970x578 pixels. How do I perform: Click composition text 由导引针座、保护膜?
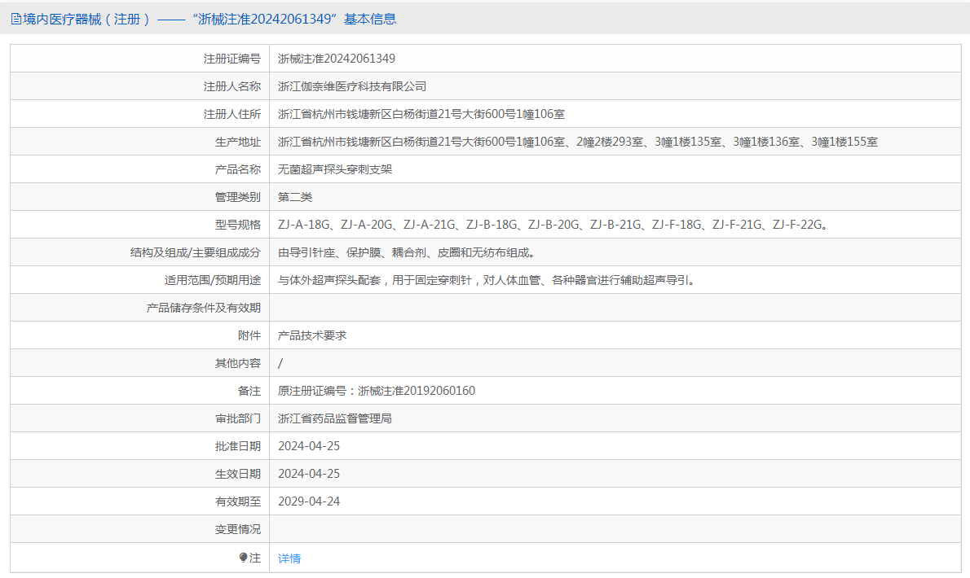click(407, 252)
